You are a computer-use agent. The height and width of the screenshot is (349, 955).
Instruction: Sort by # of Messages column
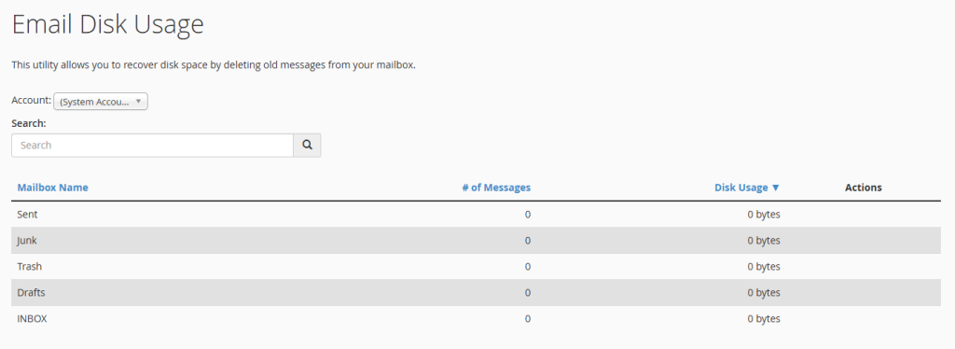tap(496, 188)
